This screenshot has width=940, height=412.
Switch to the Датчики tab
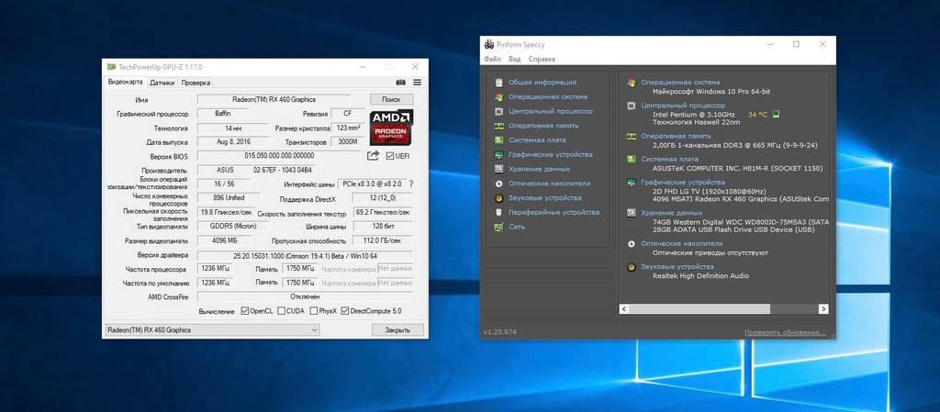162,83
